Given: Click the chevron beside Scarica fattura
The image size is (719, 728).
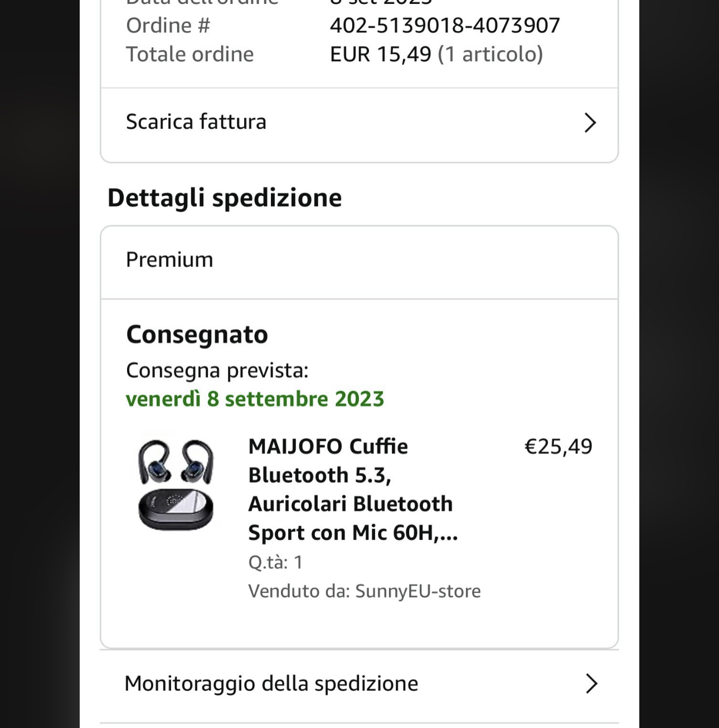Looking at the screenshot, I should click(x=590, y=123).
